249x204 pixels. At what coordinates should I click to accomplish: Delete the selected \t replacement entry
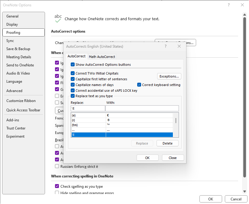coord(167,143)
